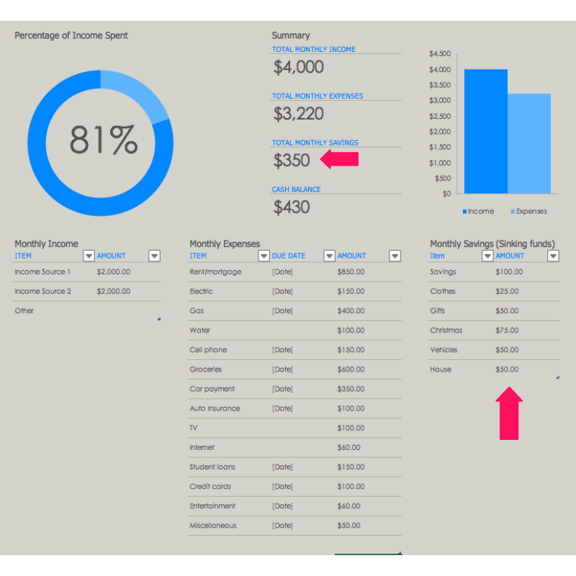Click the TOTAL MONTHLY EXPENSES label
This screenshot has width=576, height=576.
click(318, 96)
